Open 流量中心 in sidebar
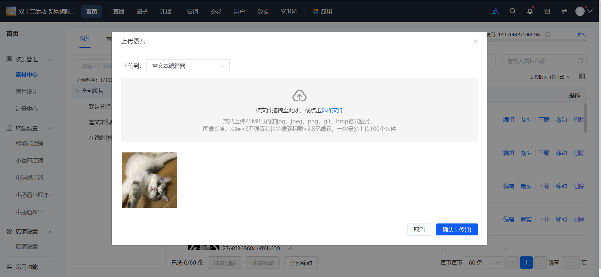Viewport: 601px width, 277px height. point(27,109)
